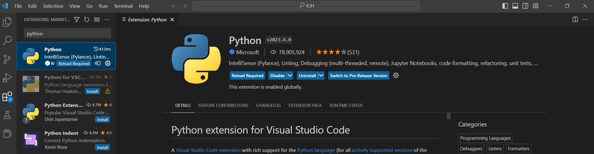Image resolution: width=594 pixels, height=154 pixels.
Task: Open the Run and Debug view
Action: 7,78
